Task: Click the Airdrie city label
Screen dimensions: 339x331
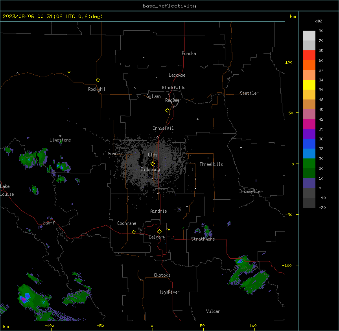Action: pos(158,211)
